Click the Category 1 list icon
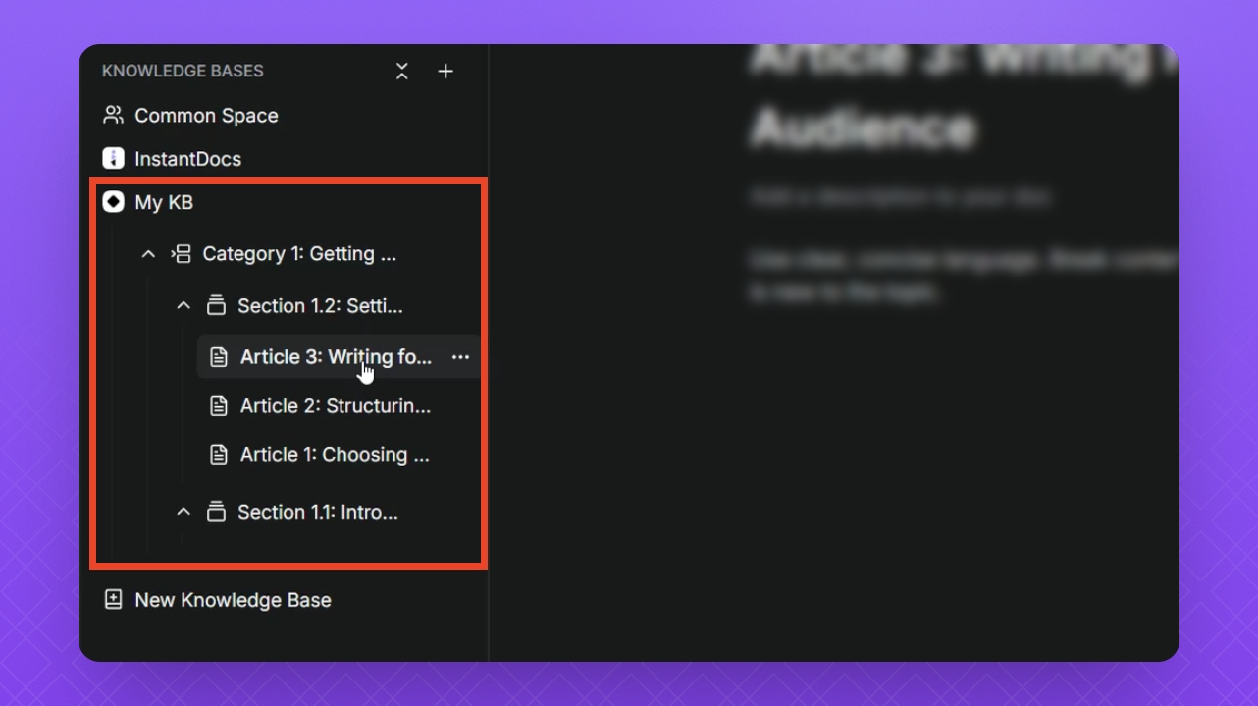Image resolution: width=1258 pixels, height=706 pixels. [x=182, y=254]
